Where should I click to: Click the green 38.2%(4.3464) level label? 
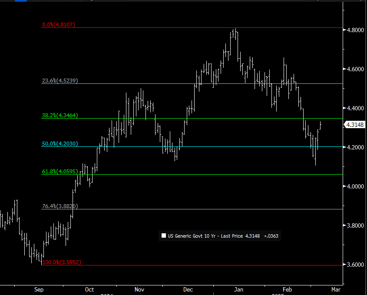[60, 116]
